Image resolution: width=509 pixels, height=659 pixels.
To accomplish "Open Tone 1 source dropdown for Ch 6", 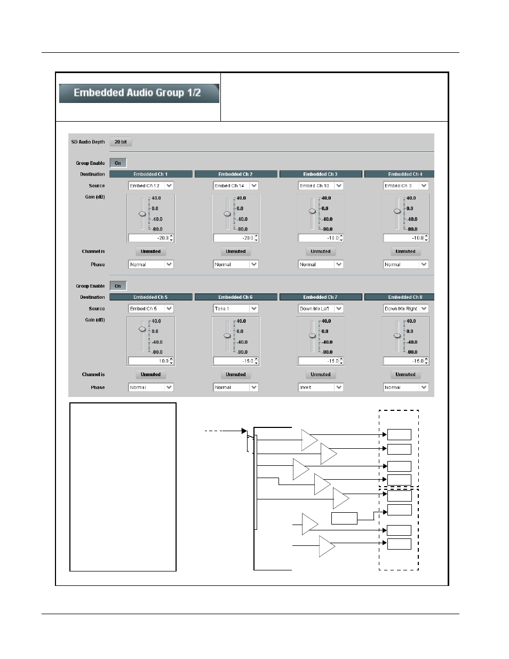I will [236, 308].
